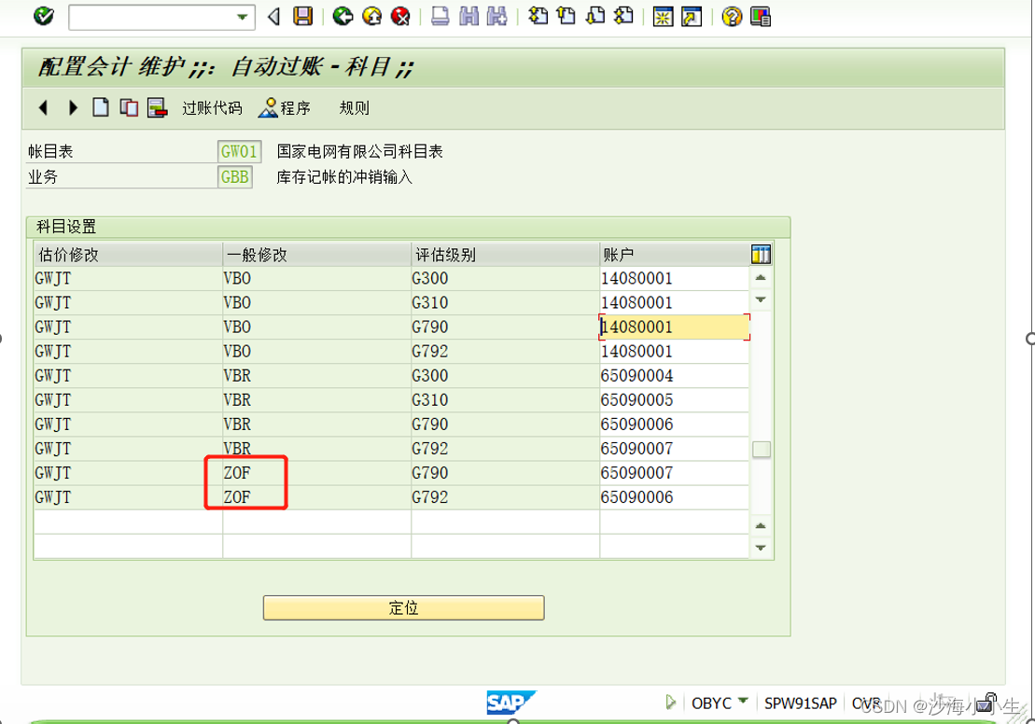Click the Enter green checkmark icon
This screenshot has width=1035, height=724.
pyautogui.click(x=41, y=16)
